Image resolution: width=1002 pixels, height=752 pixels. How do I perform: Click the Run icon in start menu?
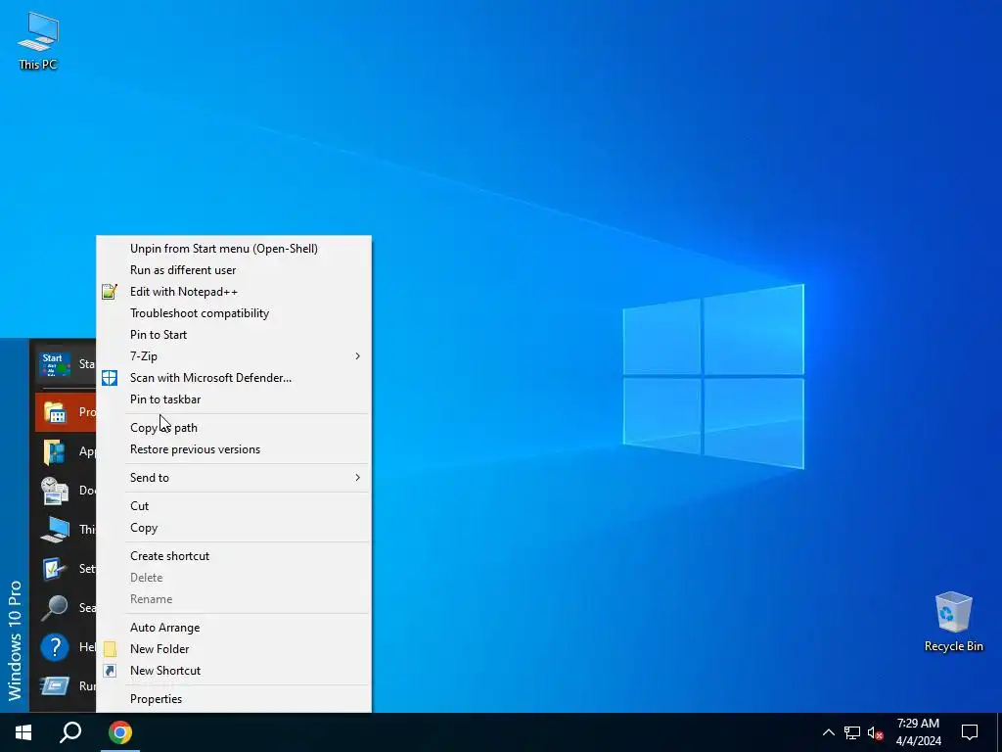tap(55, 686)
